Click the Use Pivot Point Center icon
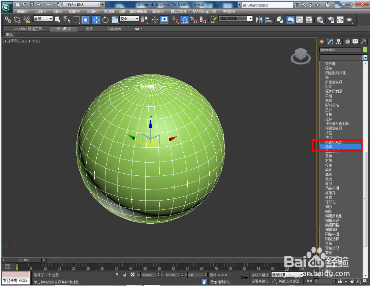The width and height of the screenshot is (370, 286). [144, 20]
